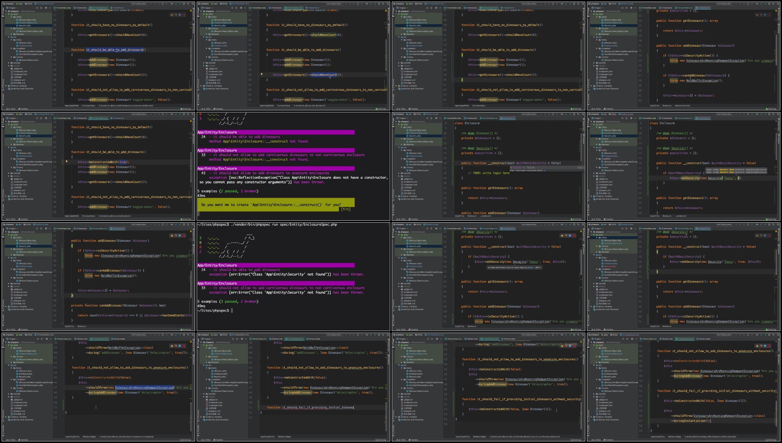
Task: Click Safari icon in frame with cursor after [new Dinosaur()]
Action: pyautogui.click(x=570, y=346)
